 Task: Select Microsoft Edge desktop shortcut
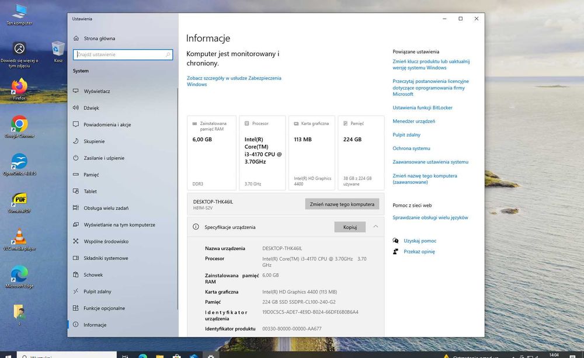click(19, 277)
